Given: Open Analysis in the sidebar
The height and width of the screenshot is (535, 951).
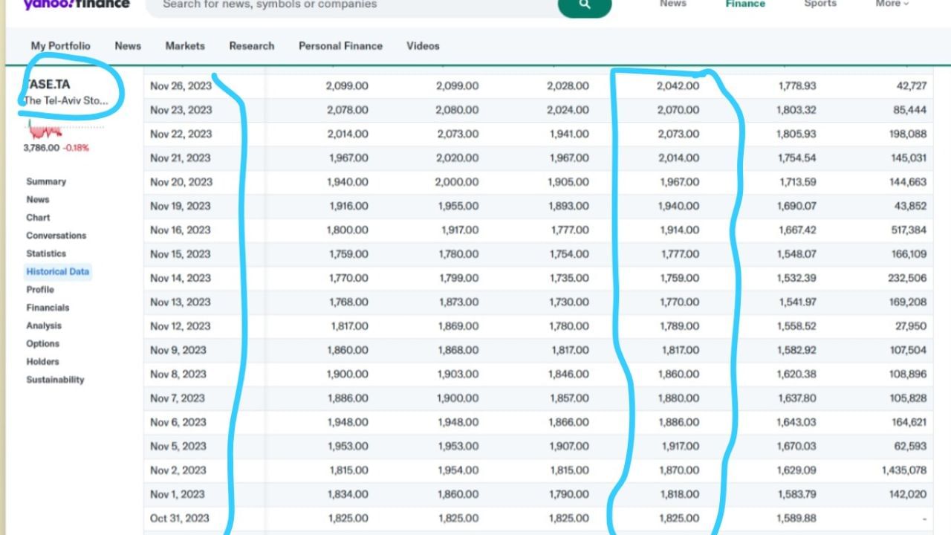Looking at the screenshot, I should (44, 325).
